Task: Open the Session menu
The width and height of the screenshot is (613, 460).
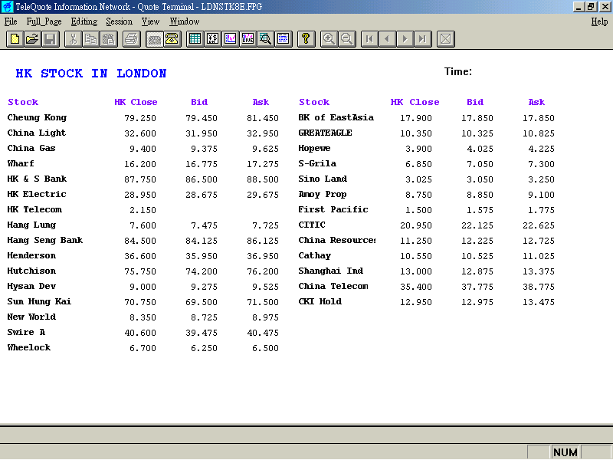Action: [x=120, y=21]
